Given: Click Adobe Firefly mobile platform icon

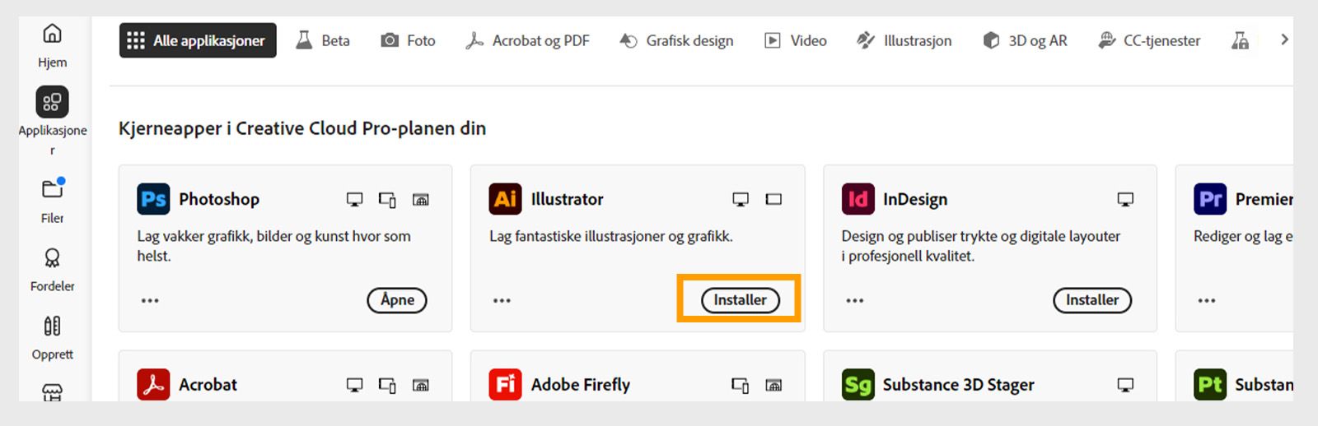Looking at the screenshot, I should click(x=740, y=384).
